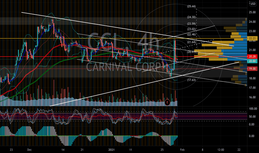
Task: Click the 8 date on the time axis
Action: click(x=203, y=150)
